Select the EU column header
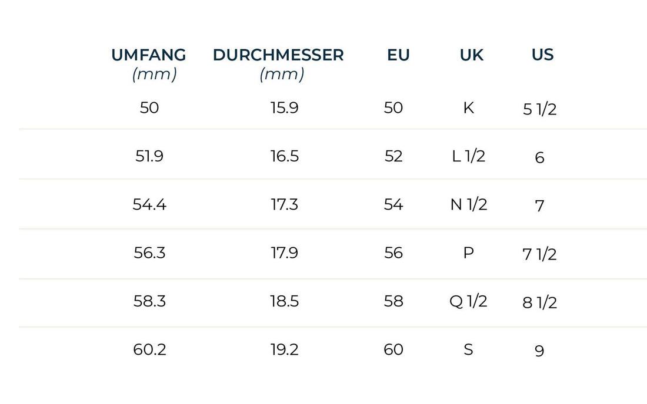The height and width of the screenshot is (404, 647). pos(398,55)
